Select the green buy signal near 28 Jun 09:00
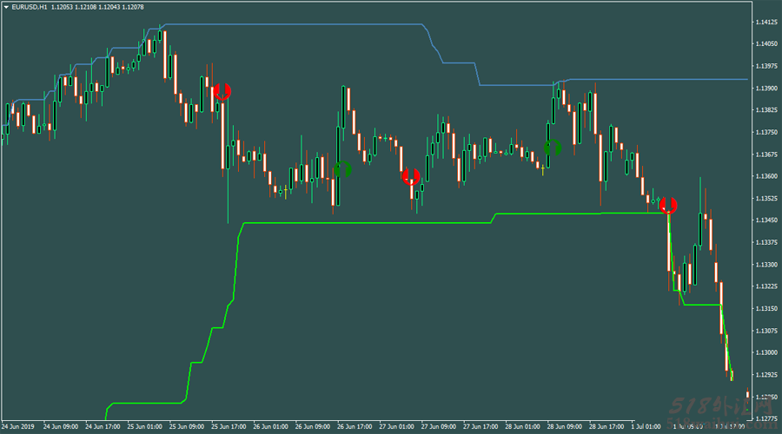The width and height of the screenshot is (782, 434). click(x=552, y=148)
